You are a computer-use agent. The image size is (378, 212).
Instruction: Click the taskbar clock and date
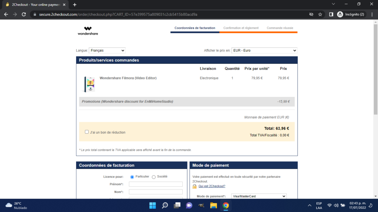(357, 205)
